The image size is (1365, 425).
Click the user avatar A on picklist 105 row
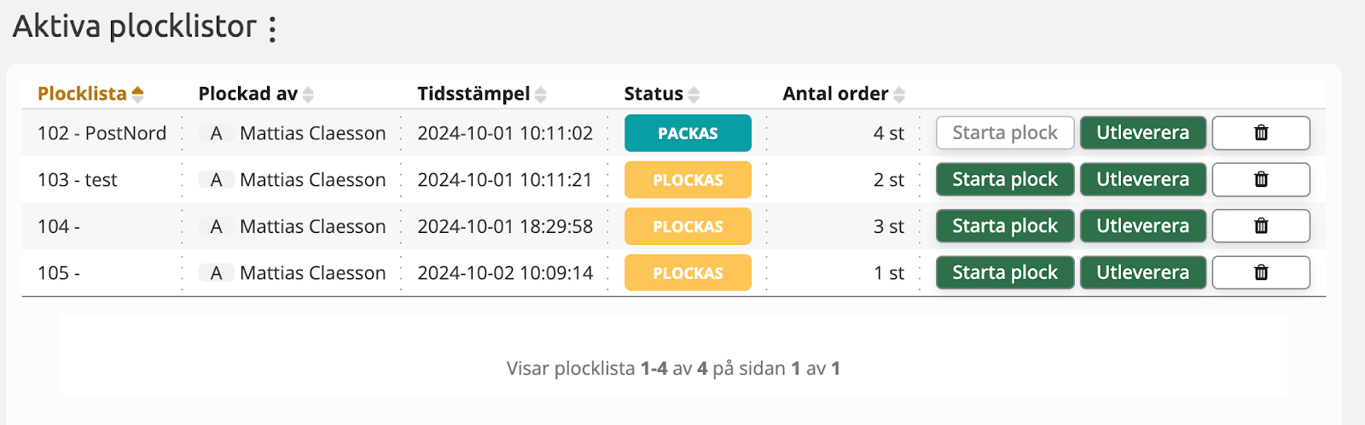click(x=216, y=273)
